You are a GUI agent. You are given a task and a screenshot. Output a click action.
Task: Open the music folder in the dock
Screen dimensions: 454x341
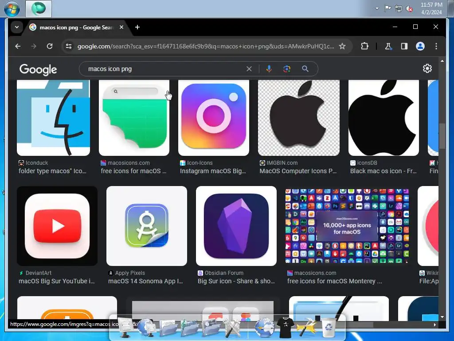(190, 328)
